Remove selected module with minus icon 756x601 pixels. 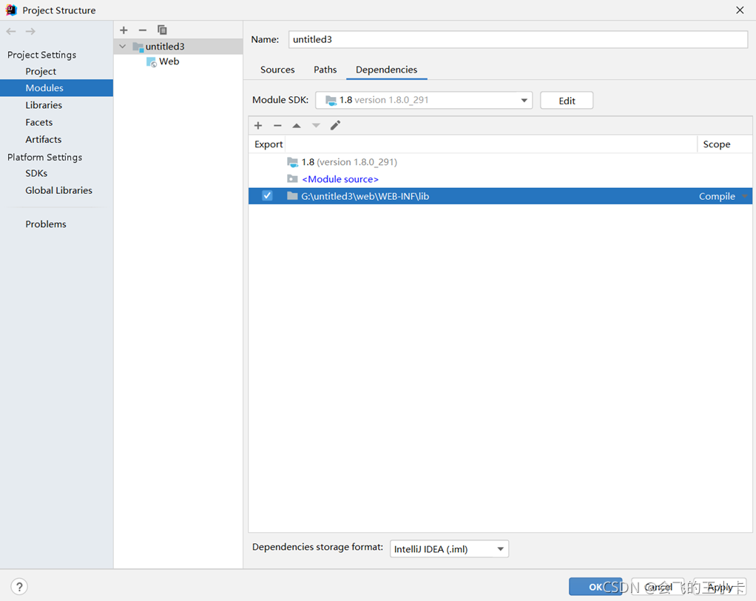pyautogui.click(x=143, y=30)
